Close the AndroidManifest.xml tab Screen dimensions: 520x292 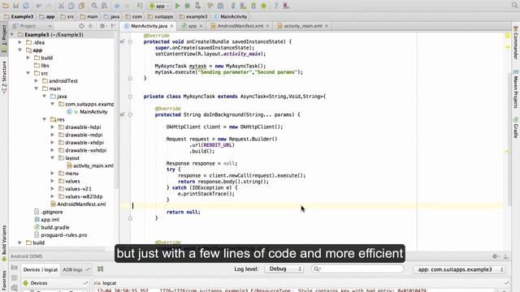(267, 26)
